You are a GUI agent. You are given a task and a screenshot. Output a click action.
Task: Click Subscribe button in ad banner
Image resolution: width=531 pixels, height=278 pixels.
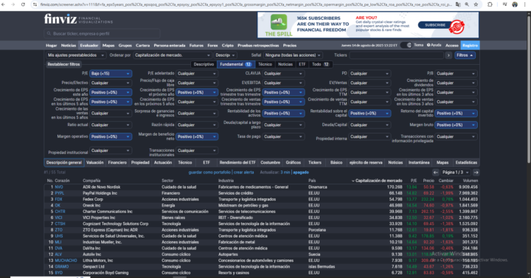436,25
